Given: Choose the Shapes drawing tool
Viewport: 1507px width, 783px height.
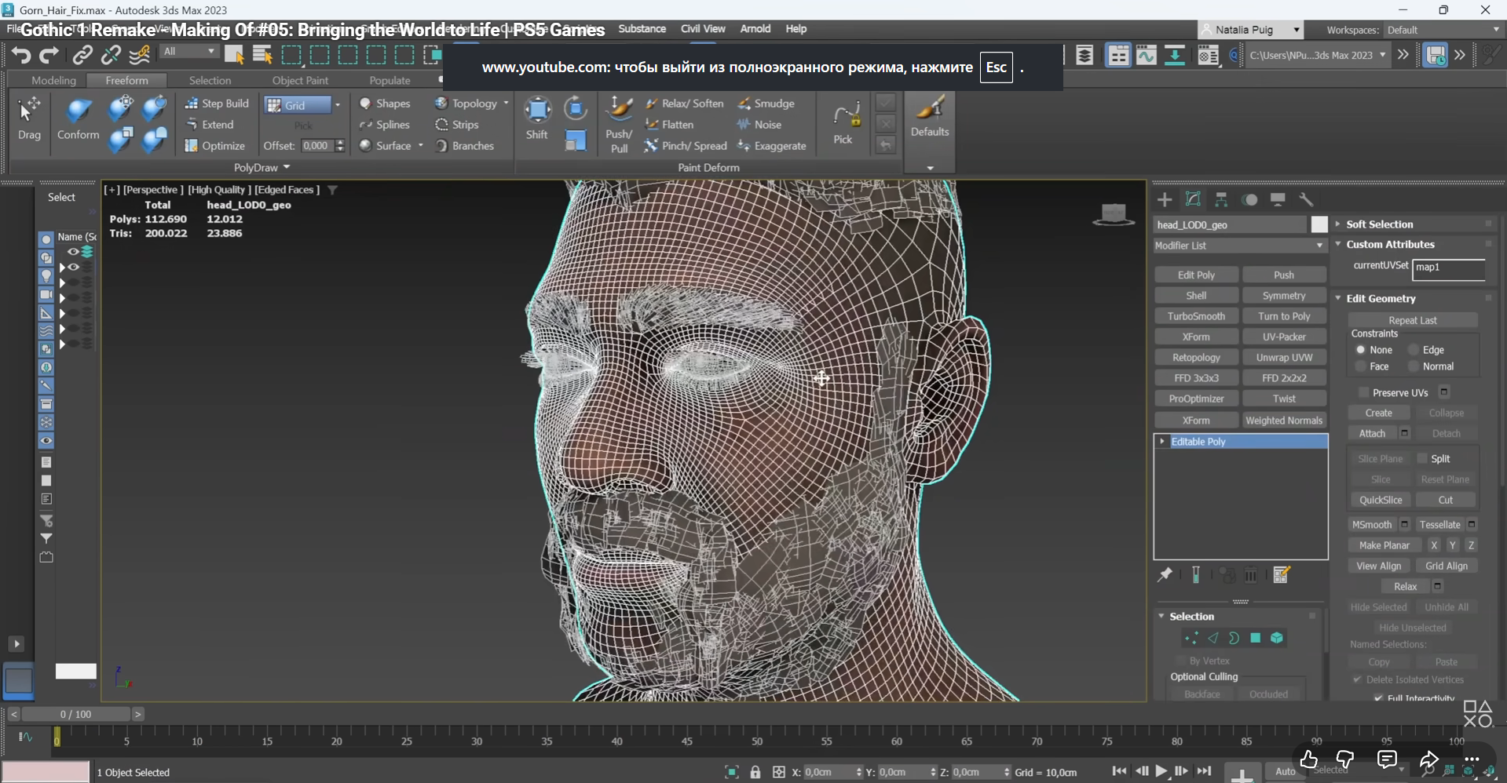Looking at the screenshot, I should 385,104.
